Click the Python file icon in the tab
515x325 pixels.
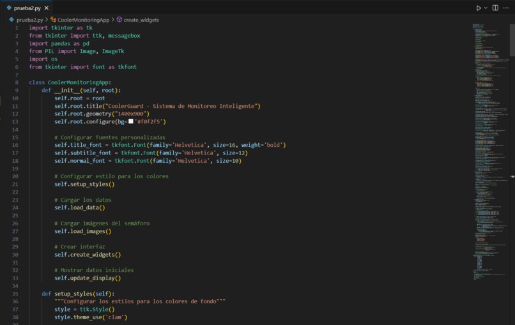coord(9,8)
